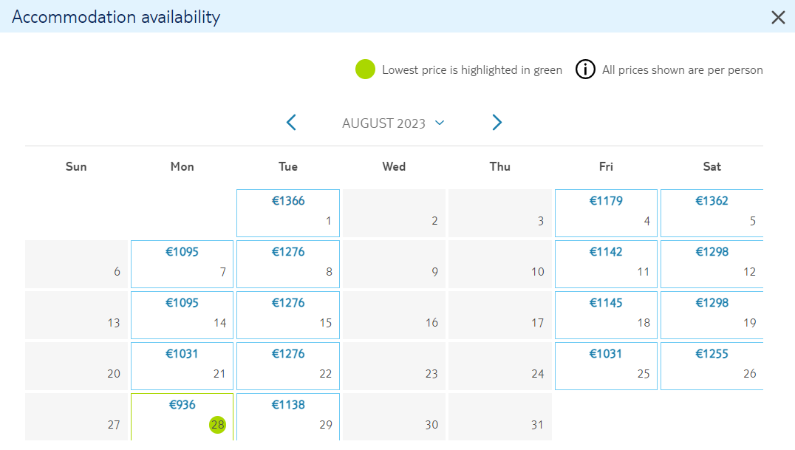795x450 pixels.
Task: Click 'All prices shown are per person' text
Action: tap(683, 70)
